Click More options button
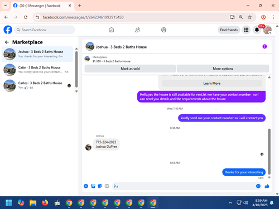This screenshot has height=209, width=279. point(223,69)
